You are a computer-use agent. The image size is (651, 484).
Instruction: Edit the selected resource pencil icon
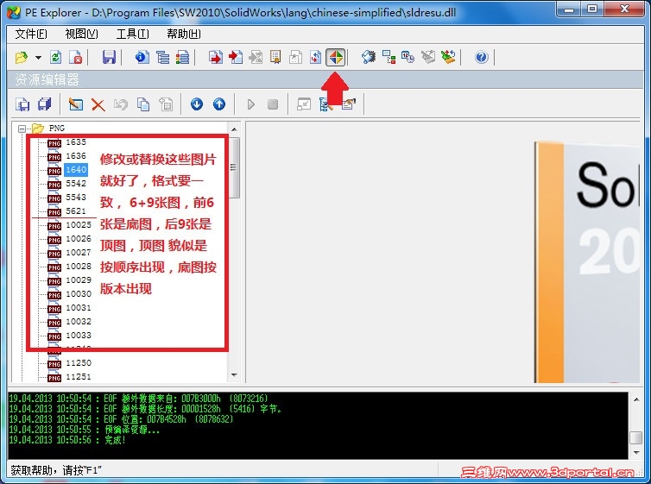click(x=76, y=104)
